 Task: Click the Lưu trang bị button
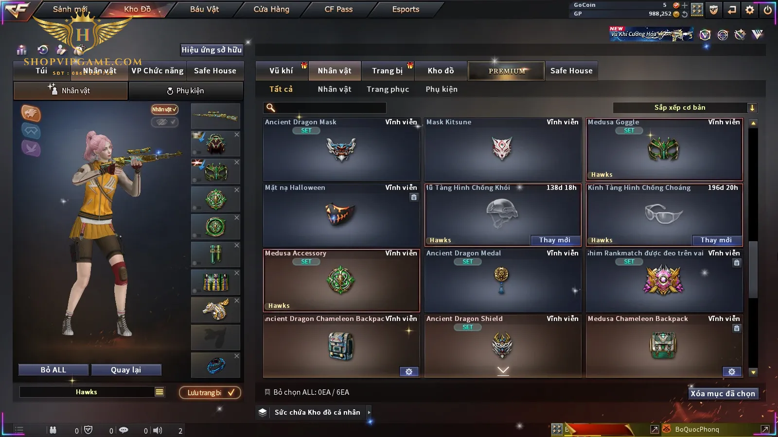(210, 392)
